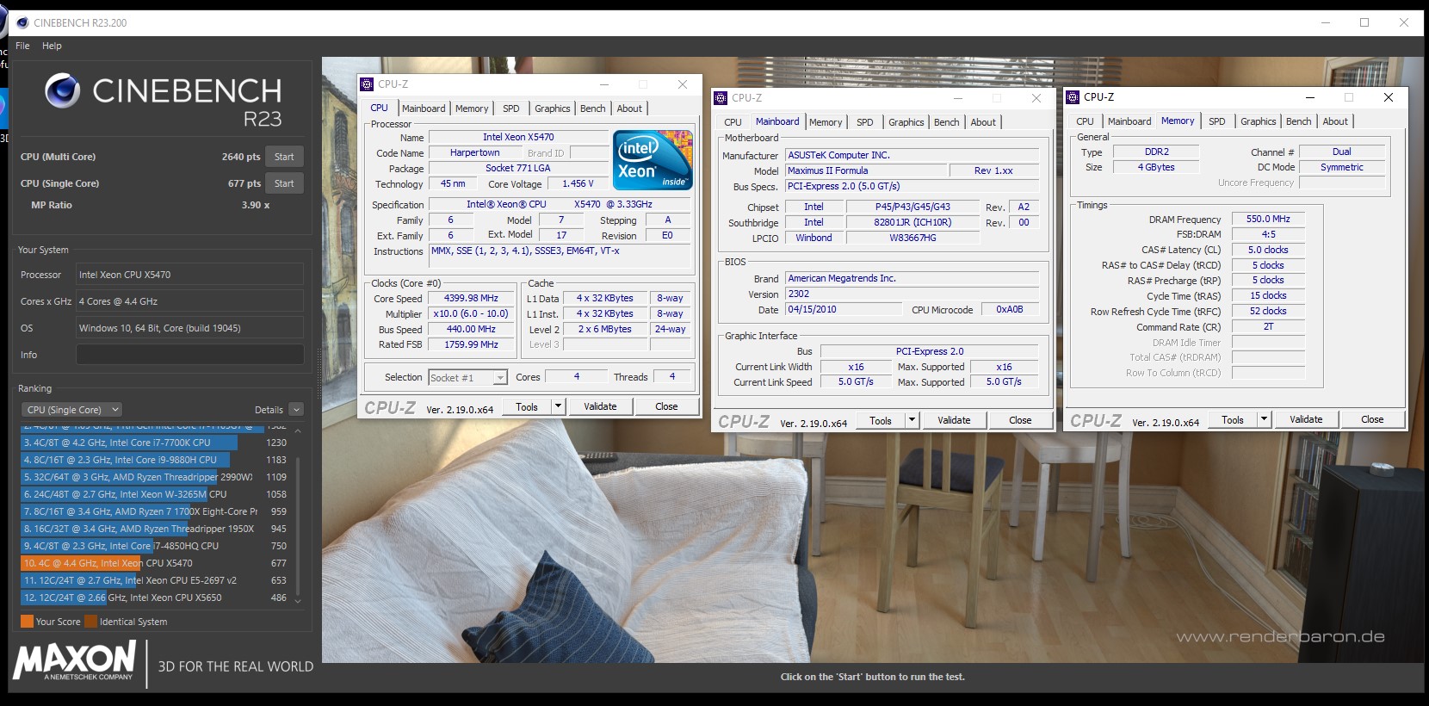
Task: Click the Cinebench logo icon in the sidebar
Action: (x=62, y=90)
